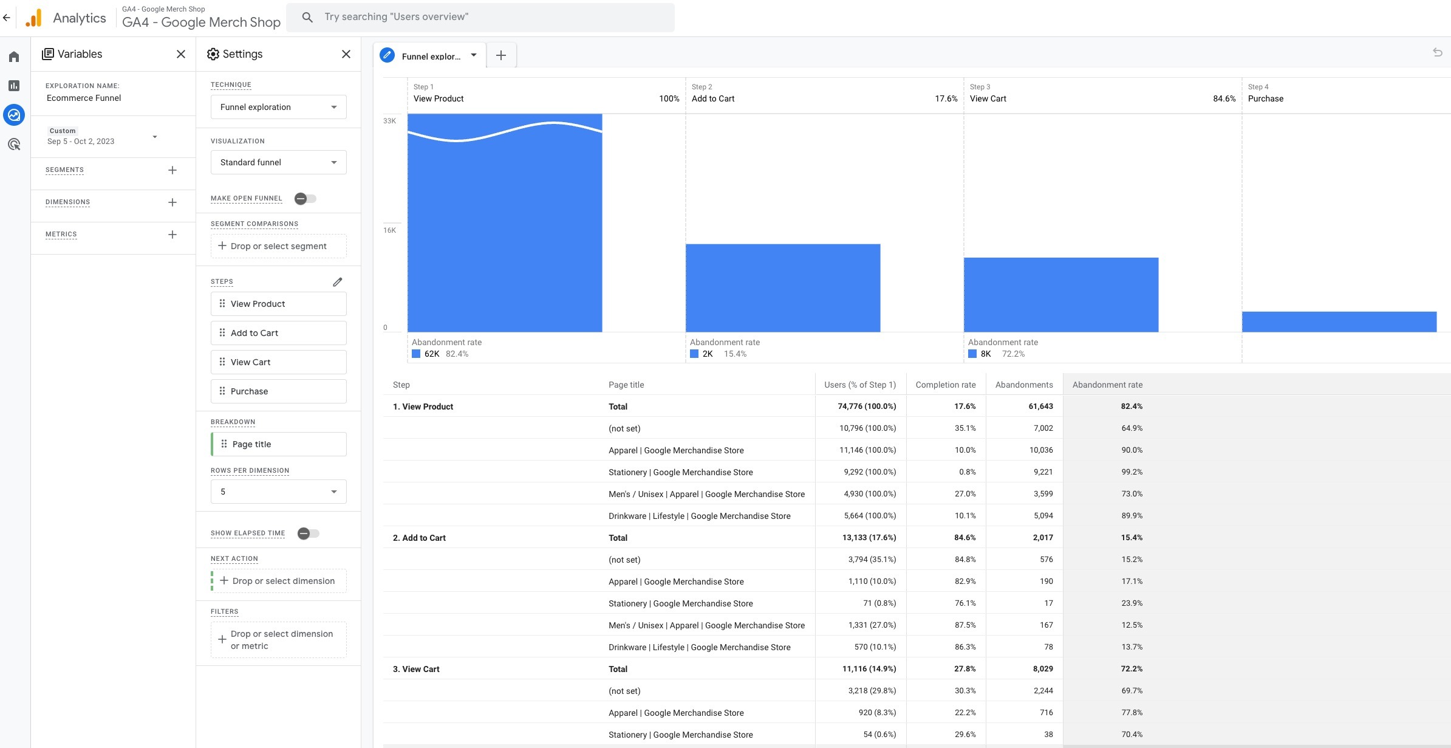
Task: Click the Abandonment rate column header
Action: tap(1107, 385)
